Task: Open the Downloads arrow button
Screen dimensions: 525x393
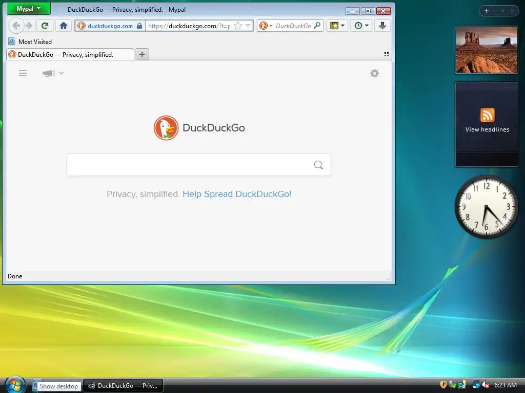Action: point(382,26)
